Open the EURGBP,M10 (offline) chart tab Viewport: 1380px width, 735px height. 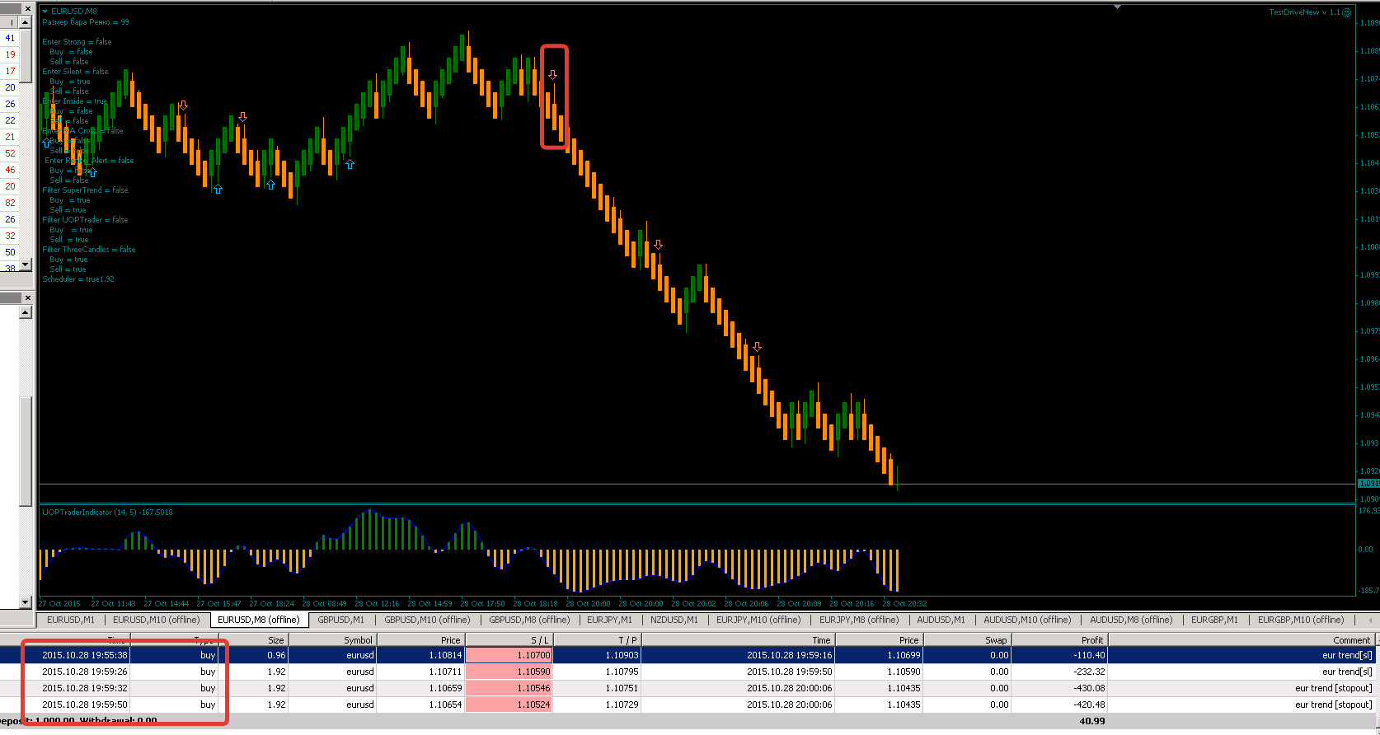pyautogui.click(x=1301, y=620)
